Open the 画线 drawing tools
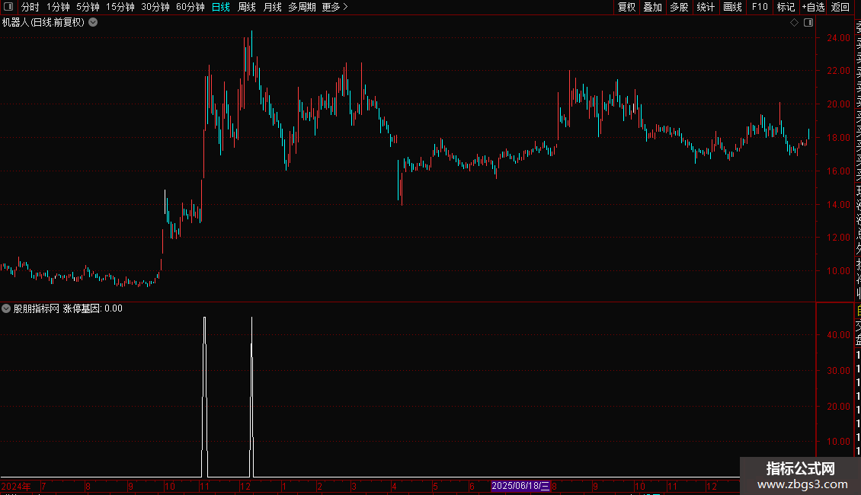 732,7
